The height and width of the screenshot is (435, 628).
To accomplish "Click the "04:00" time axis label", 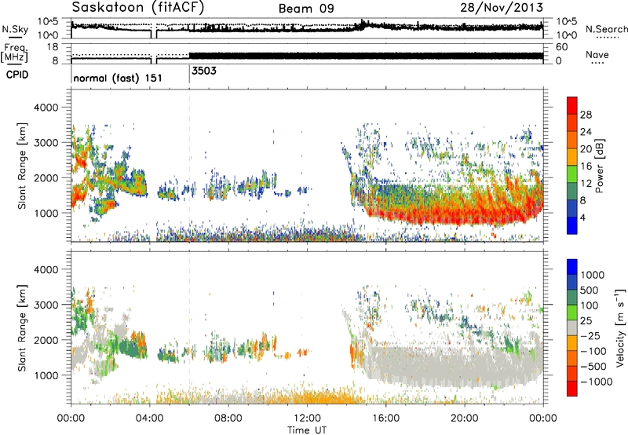I will coord(150,419).
